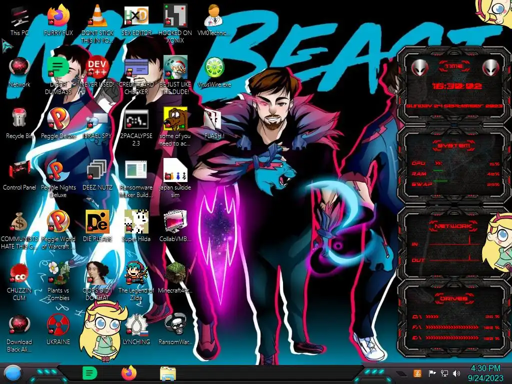
Task: Open the OOPS DID I DO THAT portrait icon
Action: (97, 281)
